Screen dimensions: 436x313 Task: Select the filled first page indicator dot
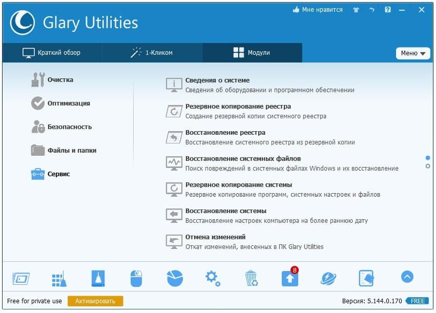tap(428, 158)
